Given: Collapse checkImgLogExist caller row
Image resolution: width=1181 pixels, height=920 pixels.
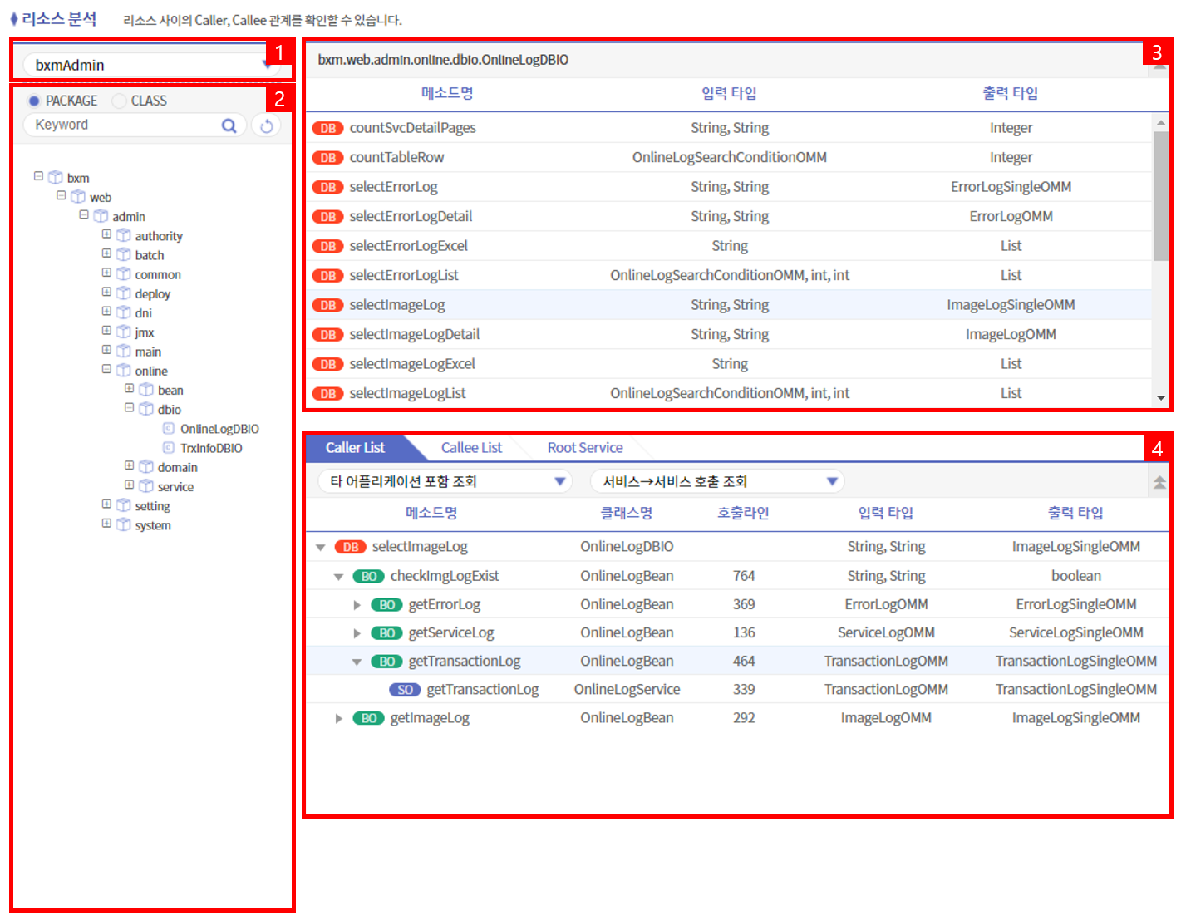Looking at the screenshot, I should click(338, 577).
